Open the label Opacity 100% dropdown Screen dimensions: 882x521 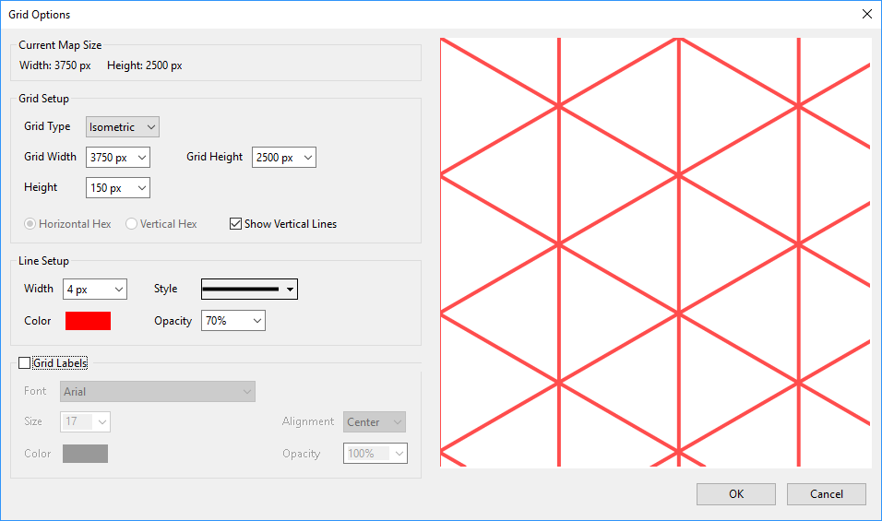click(x=375, y=454)
